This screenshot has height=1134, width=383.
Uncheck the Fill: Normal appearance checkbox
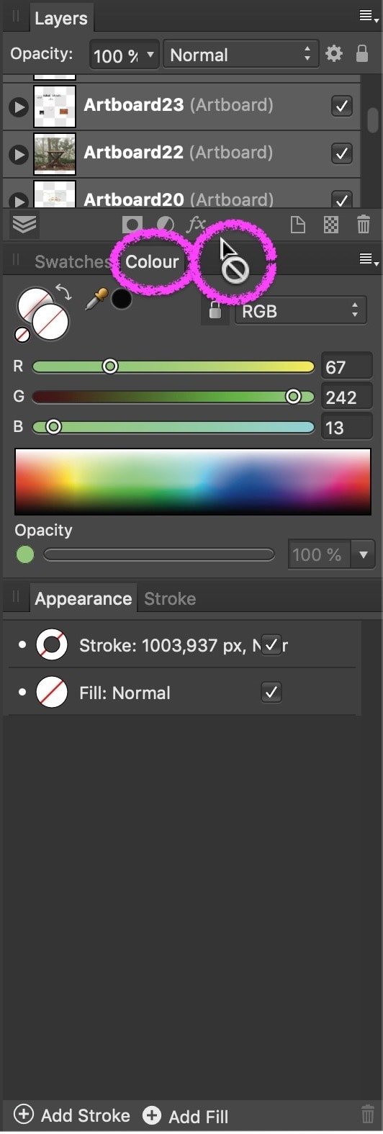(x=271, y=693)
